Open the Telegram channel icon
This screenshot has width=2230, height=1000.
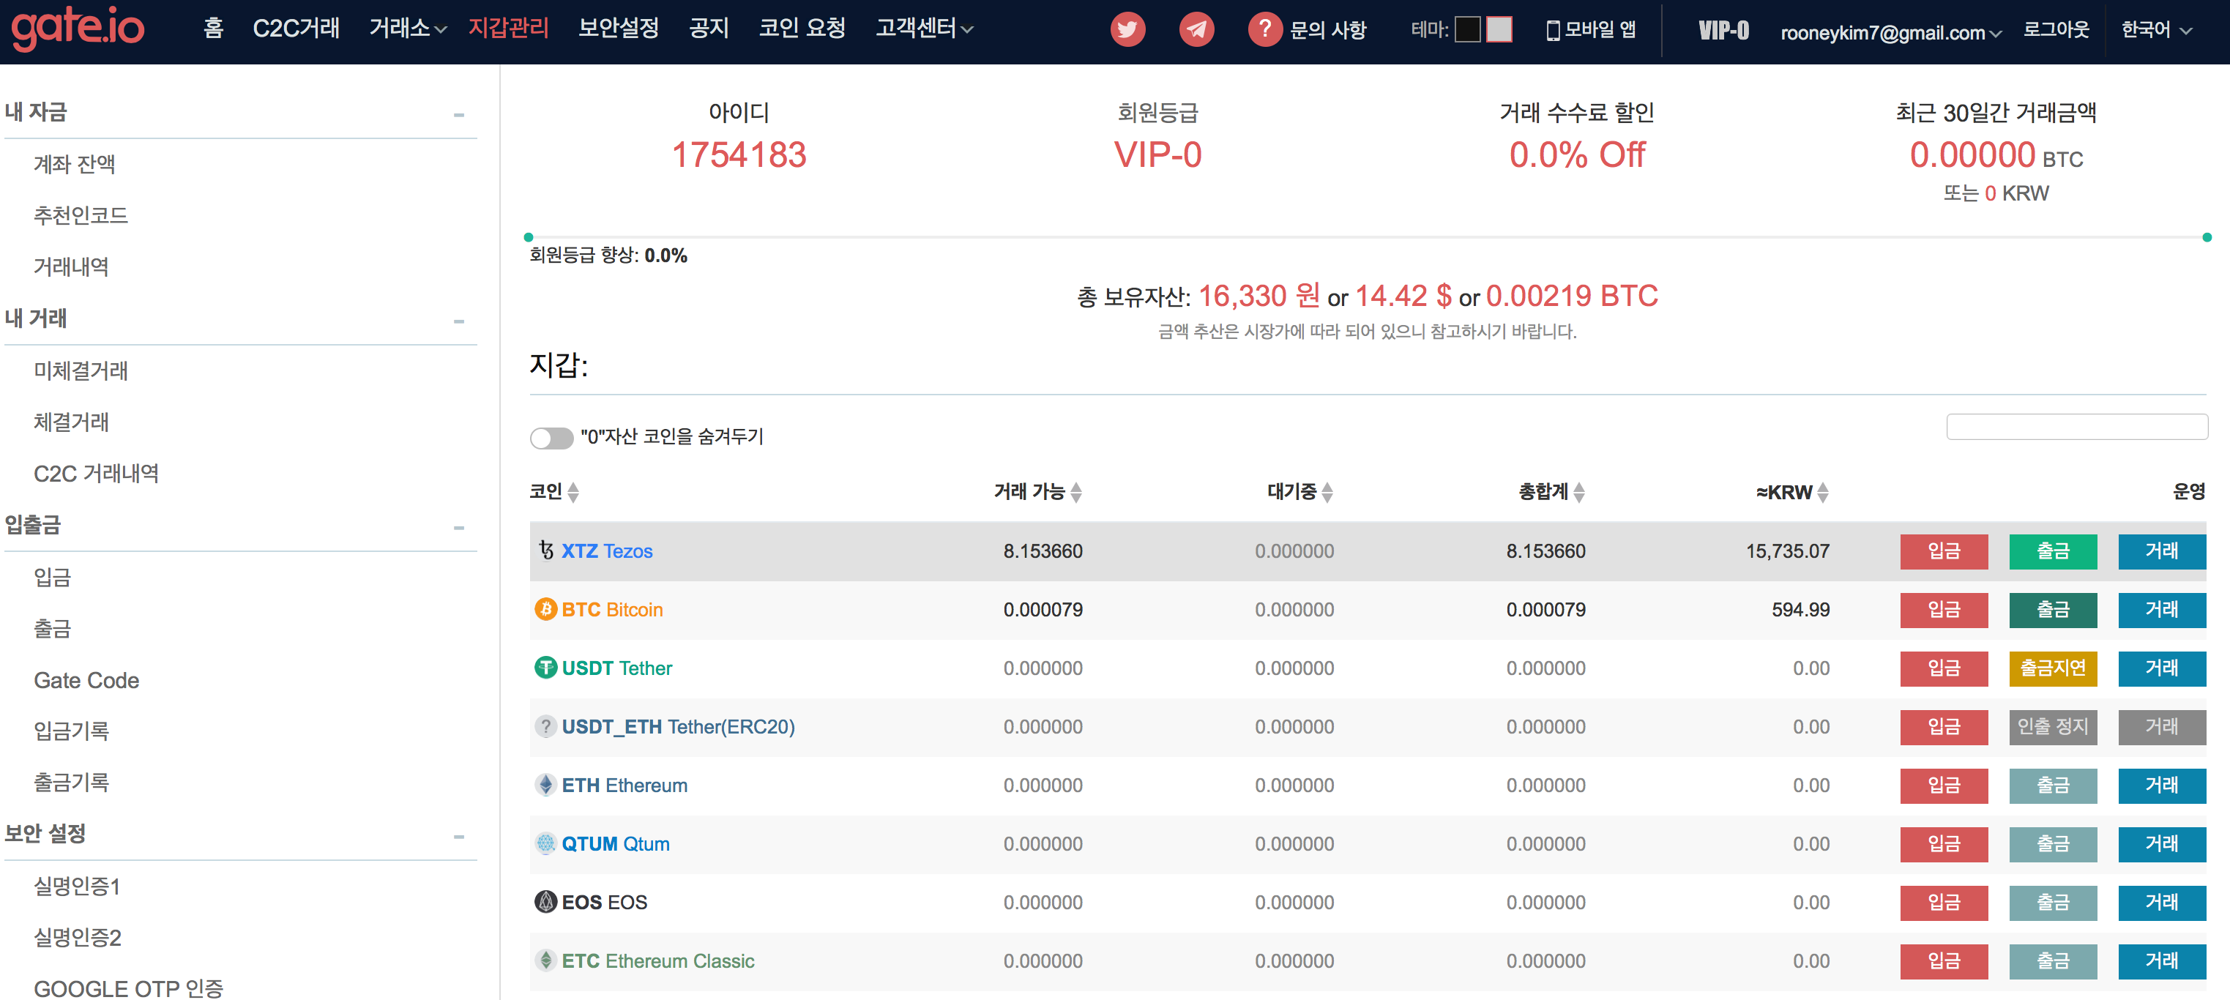point(1196,29)
